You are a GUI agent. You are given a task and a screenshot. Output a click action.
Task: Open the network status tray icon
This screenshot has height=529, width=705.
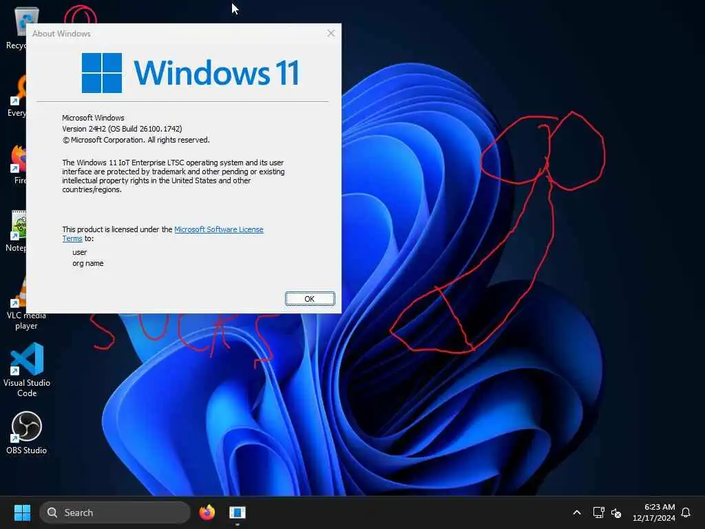598,512
